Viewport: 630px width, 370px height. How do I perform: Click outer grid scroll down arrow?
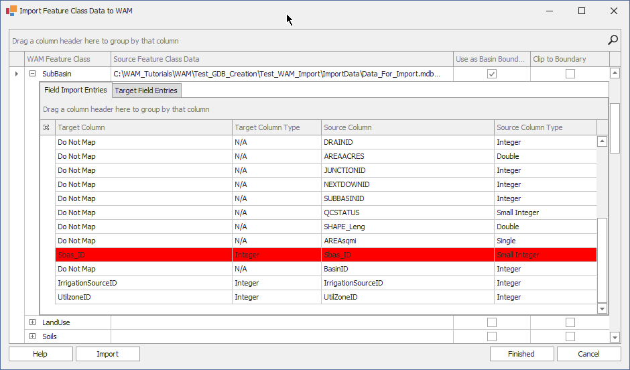(x=615, y=337)
